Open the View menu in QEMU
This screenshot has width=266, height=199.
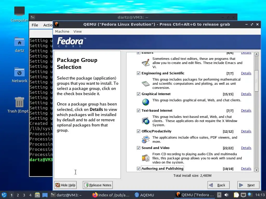[x=77, y=31]
